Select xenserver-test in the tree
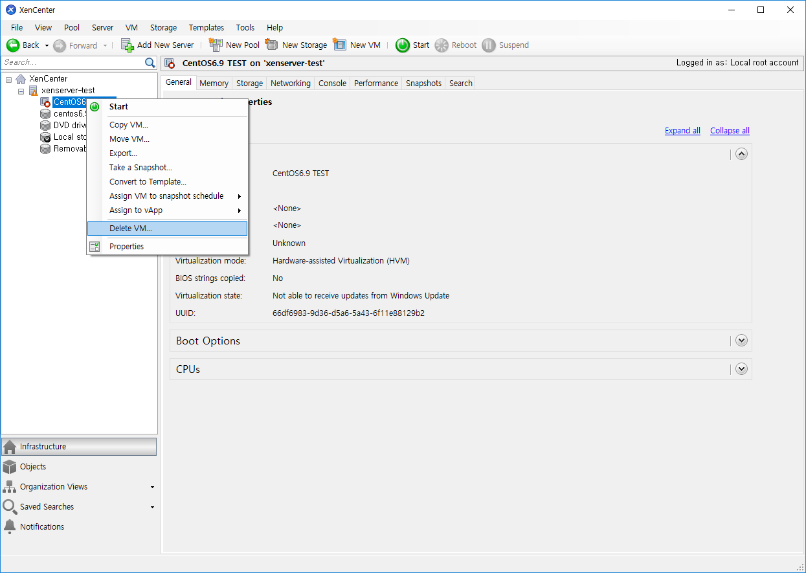This screenshot has width=806, height=573. (68, 91)
